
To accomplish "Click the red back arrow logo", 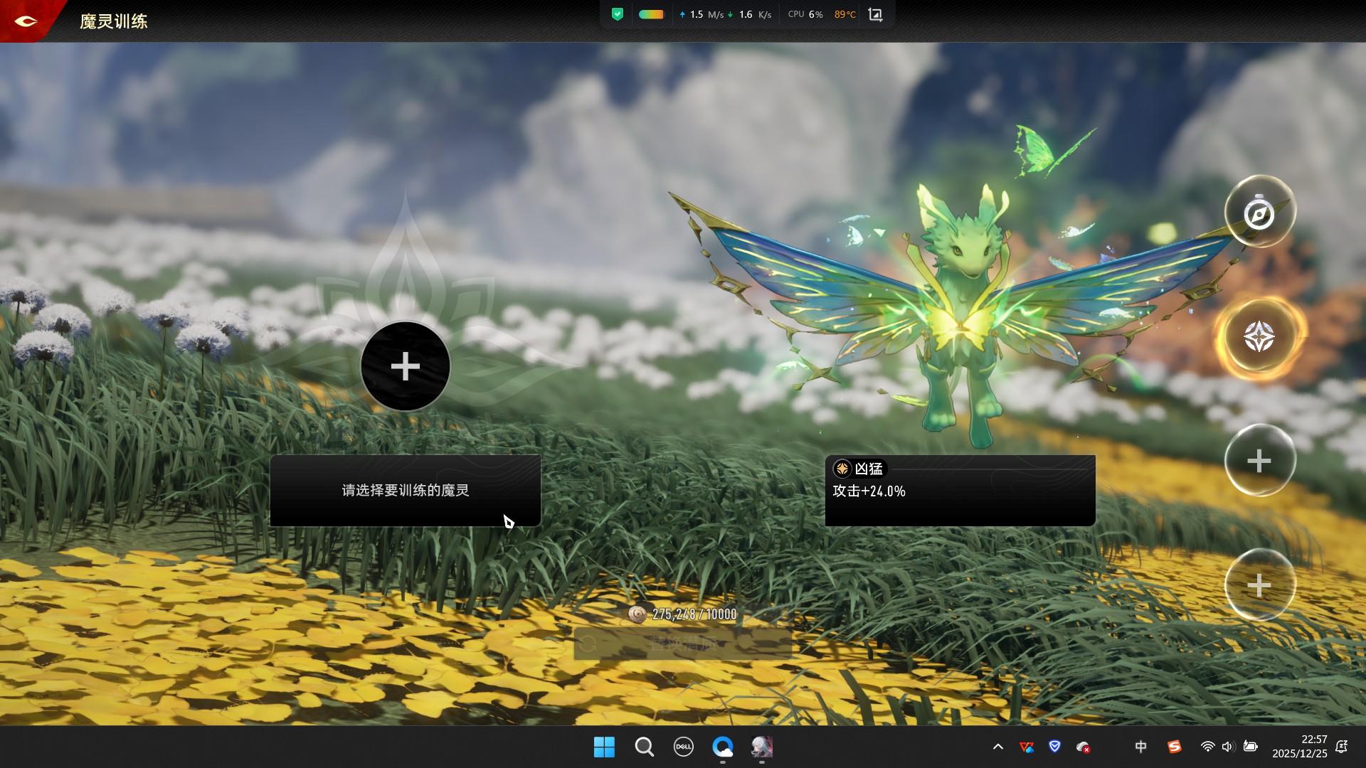I will tap(26, 21).
